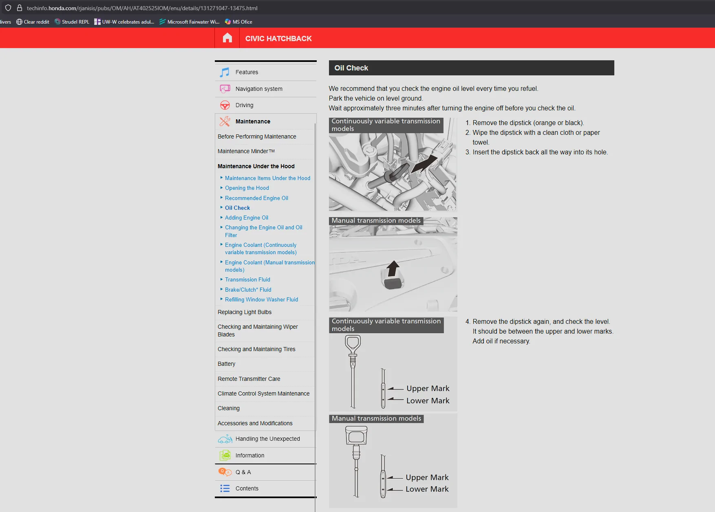Click the Driving steering wheel icon
Screen dimensions: 715x512
tap(225, 105)
